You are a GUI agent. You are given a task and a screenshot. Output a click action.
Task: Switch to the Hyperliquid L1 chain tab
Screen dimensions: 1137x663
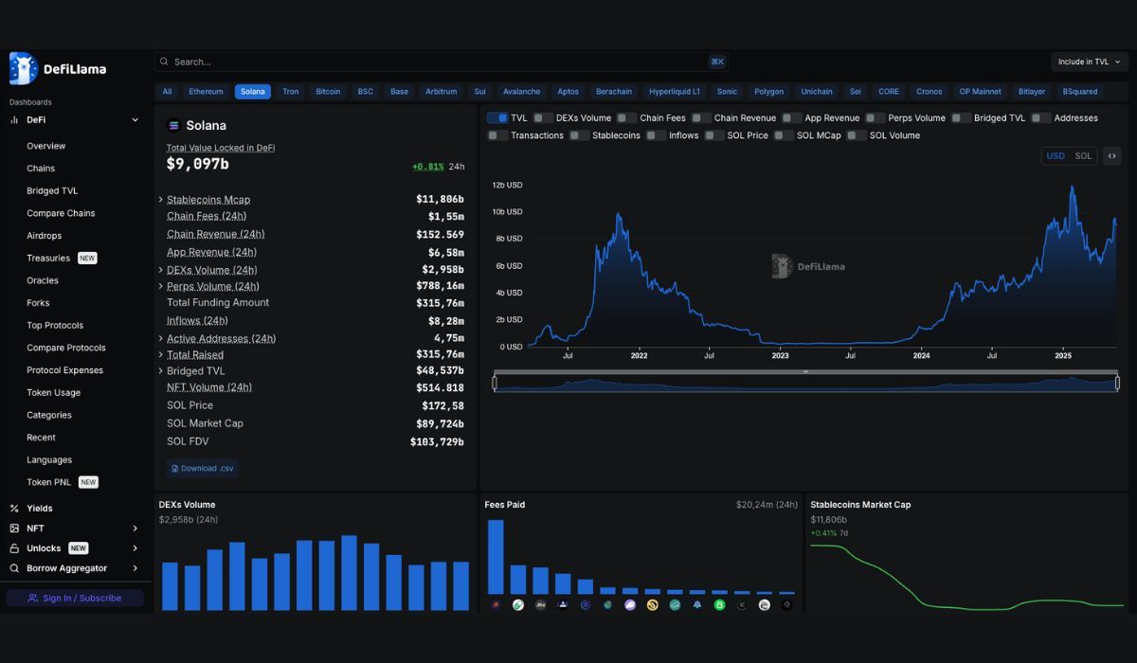pyautogui.click(x=675, y=92)
